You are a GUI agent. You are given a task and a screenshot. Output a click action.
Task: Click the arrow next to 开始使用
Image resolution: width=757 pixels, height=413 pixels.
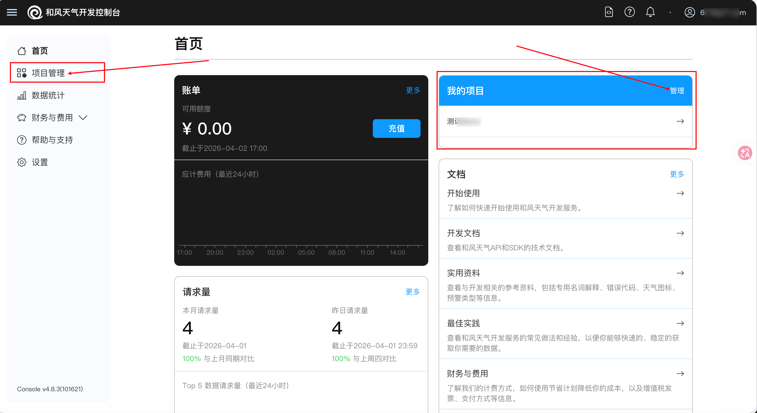pos(680,193)
